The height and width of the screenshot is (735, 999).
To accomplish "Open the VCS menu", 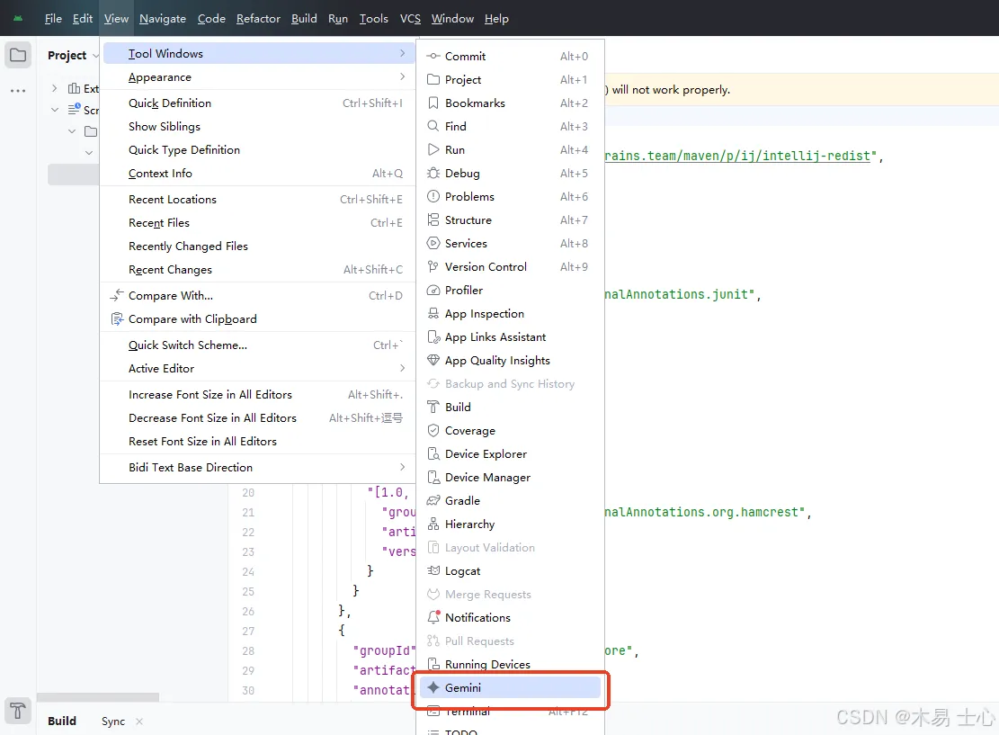I will point(410,19).
